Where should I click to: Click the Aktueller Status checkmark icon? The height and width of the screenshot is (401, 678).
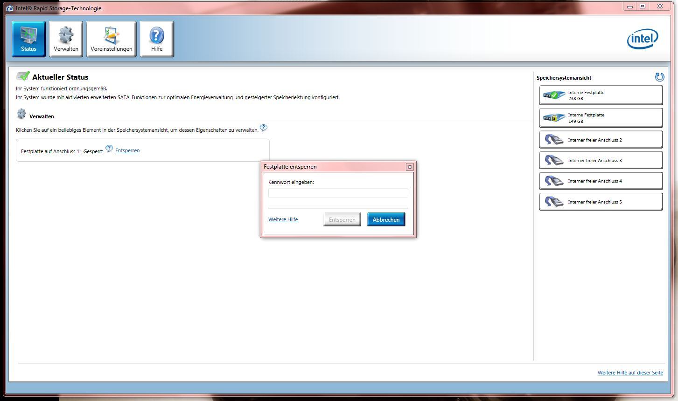coord(23,76)
